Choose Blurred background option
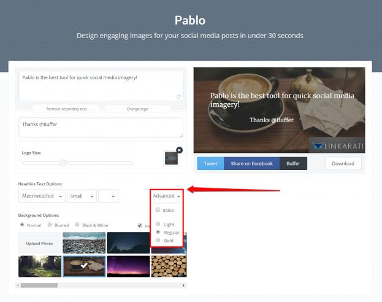382x302 pixels. click(x=50, y=225)
